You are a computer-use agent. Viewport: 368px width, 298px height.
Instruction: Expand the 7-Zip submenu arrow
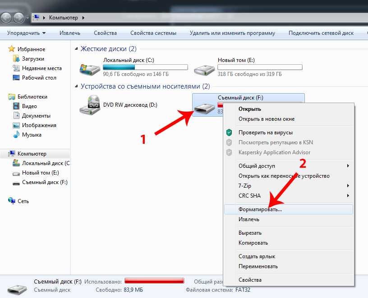click(x=348, y=186)
